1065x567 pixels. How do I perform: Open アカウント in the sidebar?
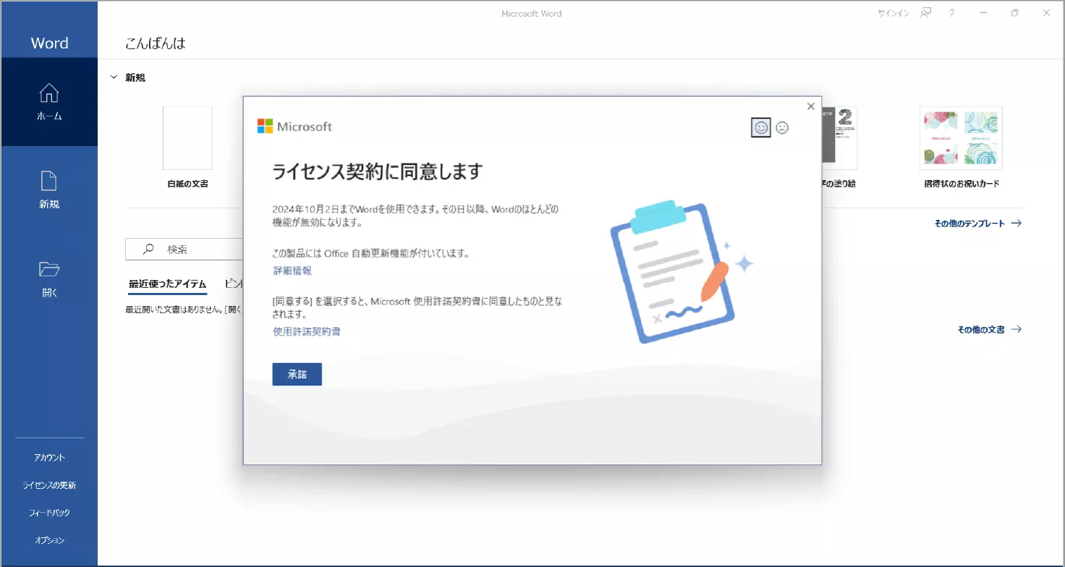49,458
